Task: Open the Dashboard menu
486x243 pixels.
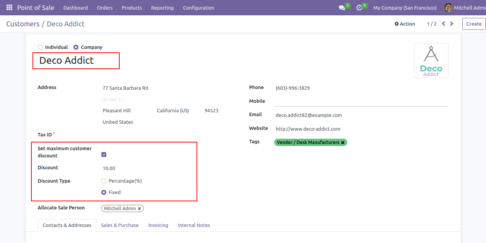Action: (76, 8)
